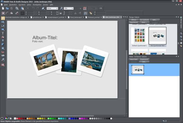Click the horizontal scrollbar below the canvas
Viewport: 183px width, 123px height.
pos(67,116)
